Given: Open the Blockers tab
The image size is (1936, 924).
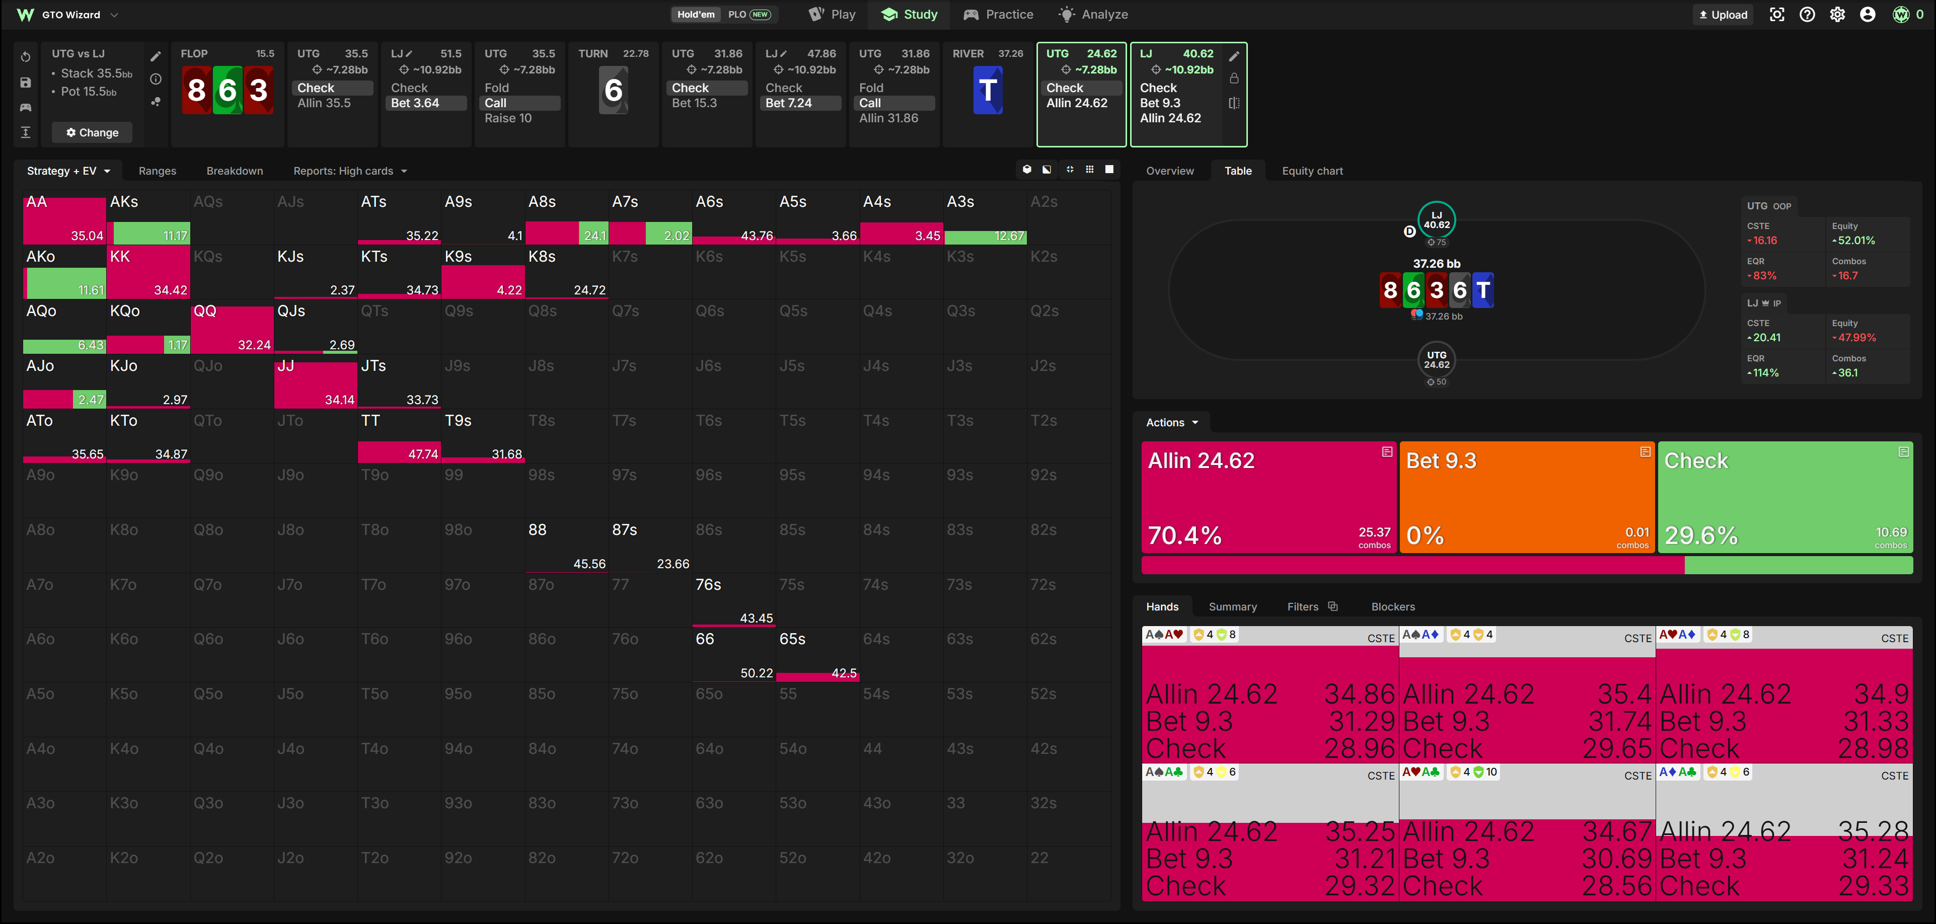Looking at the screenshot, I should [x=1393, y=606].
